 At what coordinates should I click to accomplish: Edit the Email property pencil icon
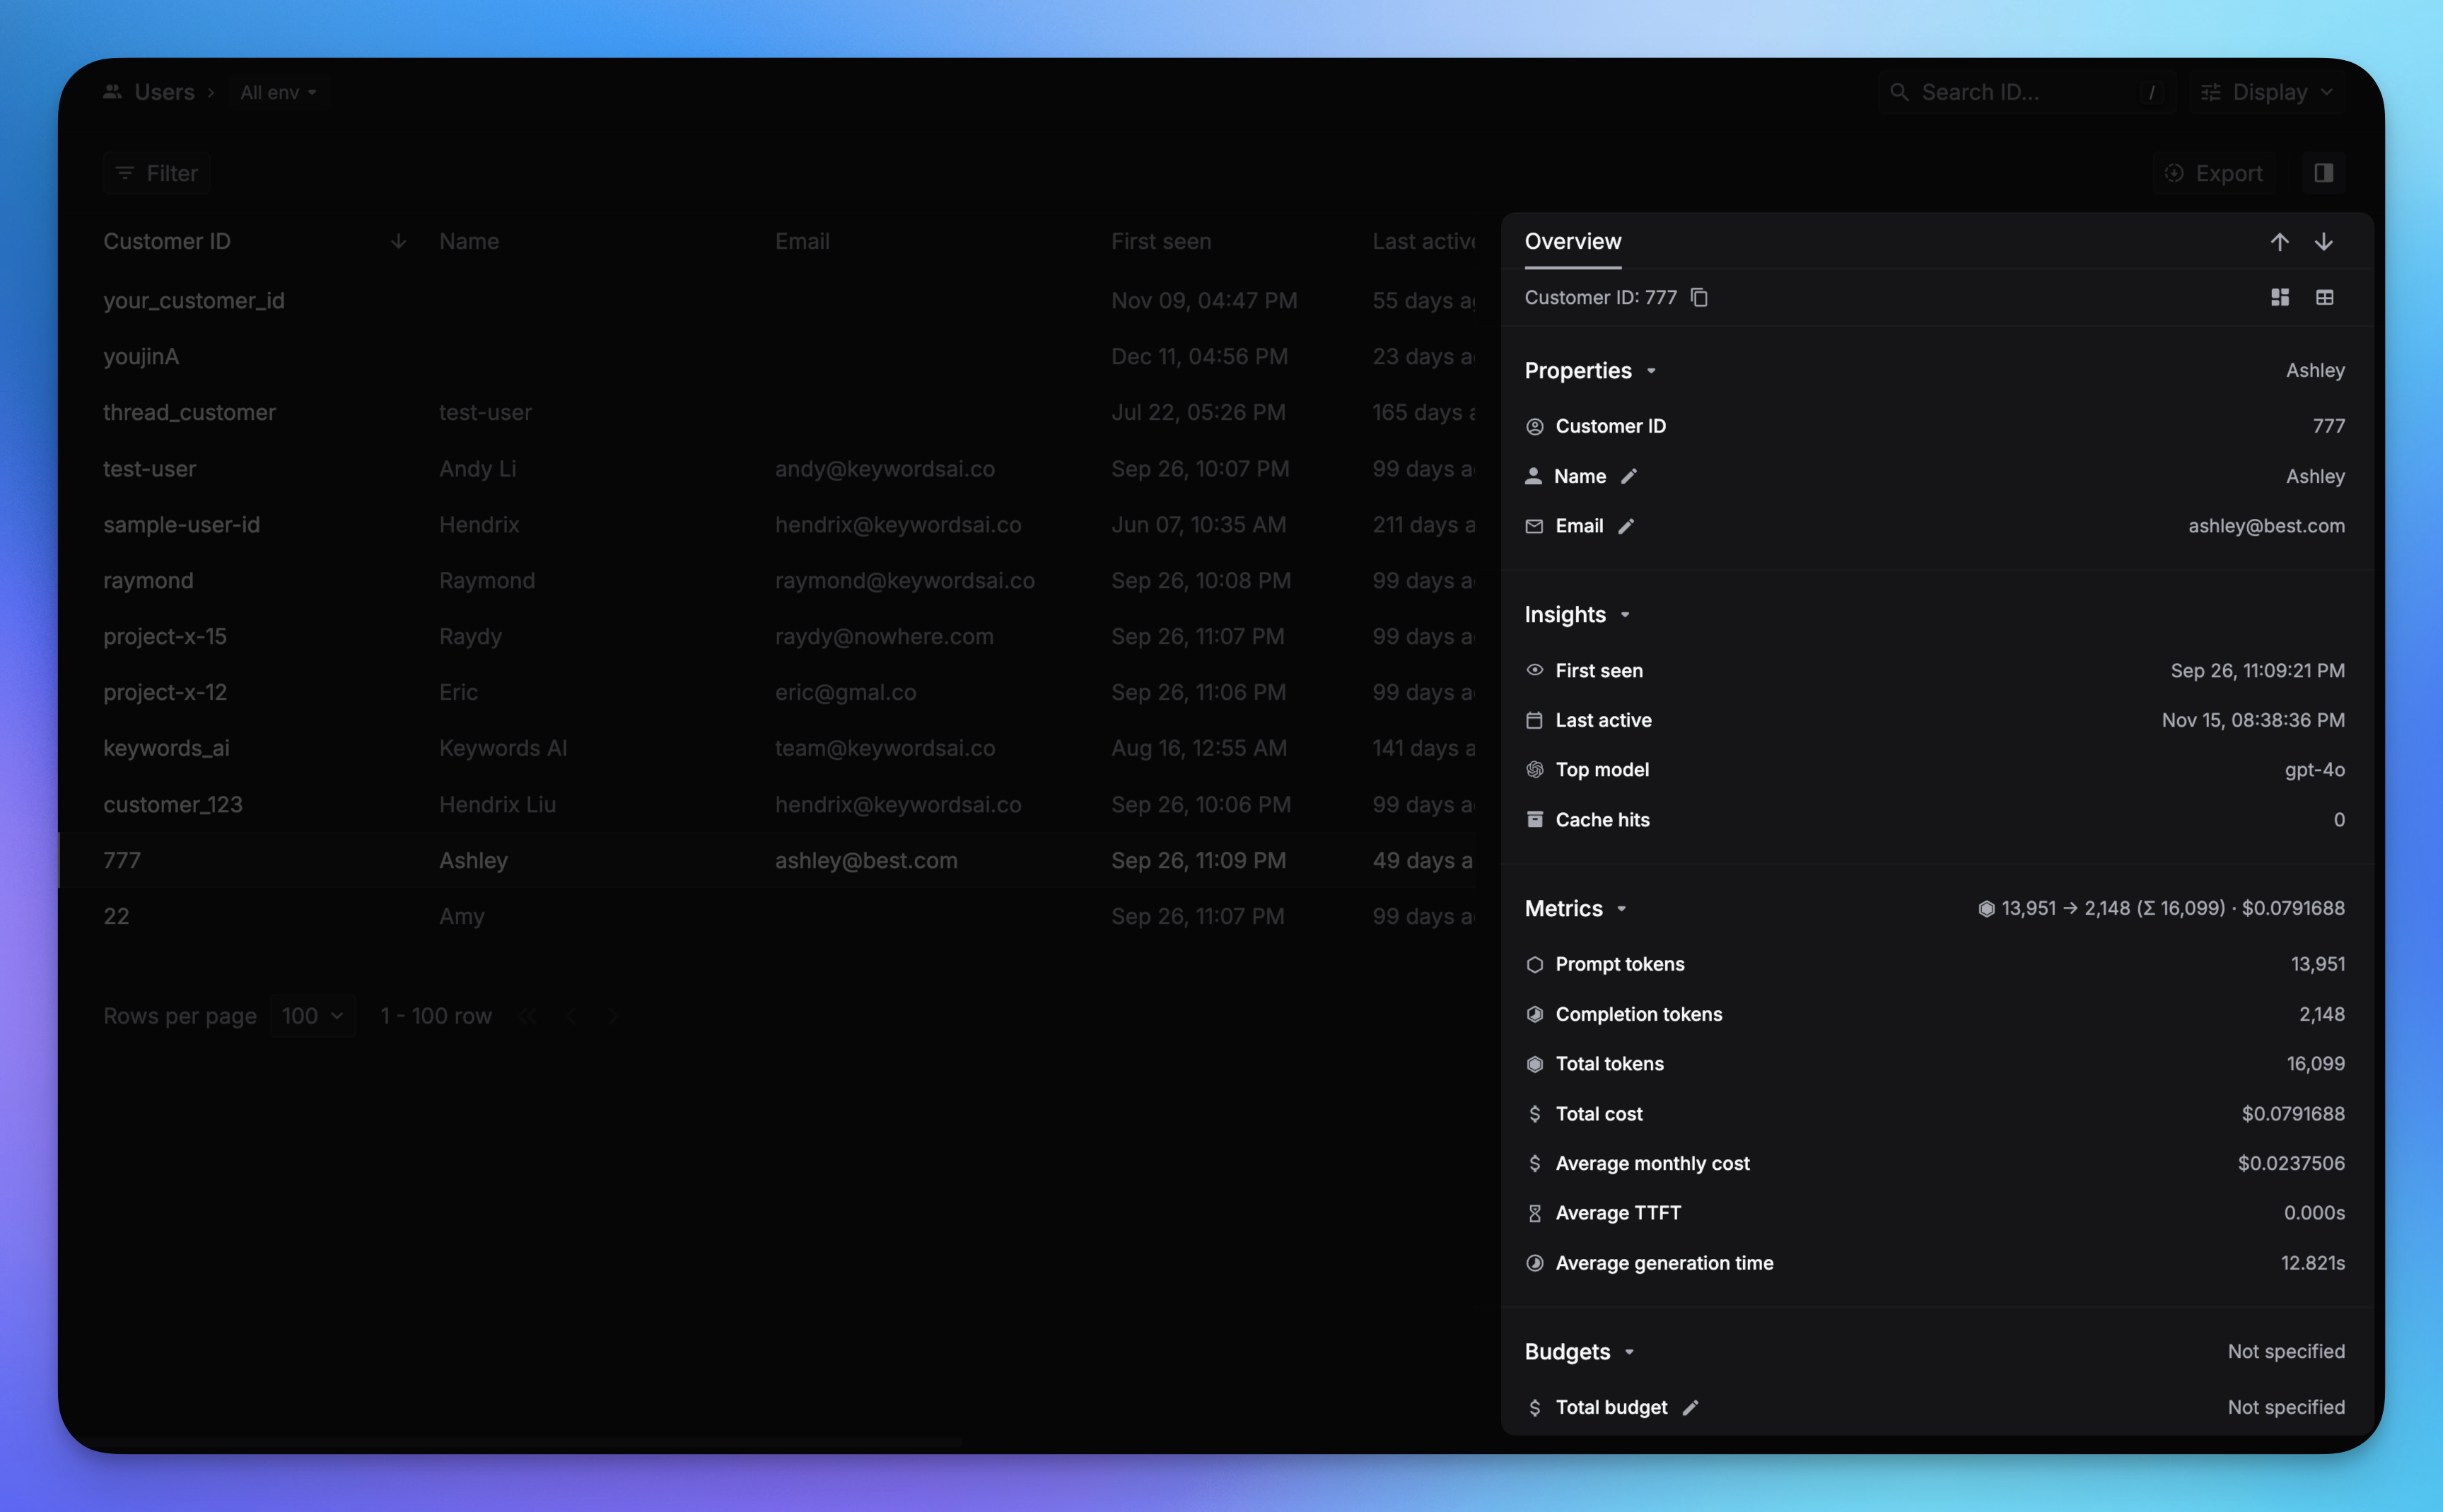(x=1626, y=526)
